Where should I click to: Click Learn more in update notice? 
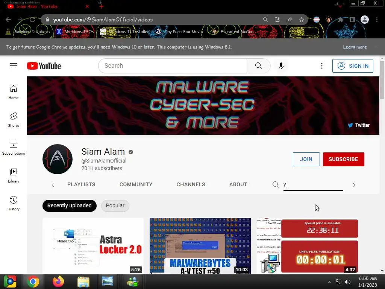click(355, 47)
